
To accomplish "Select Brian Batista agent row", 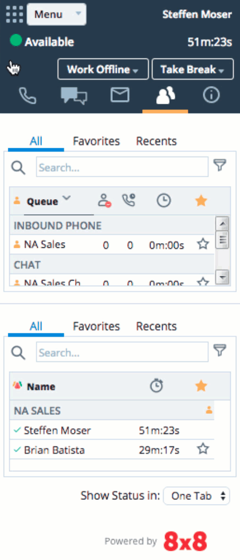I will pyautogui.click(x=112, y=449).
